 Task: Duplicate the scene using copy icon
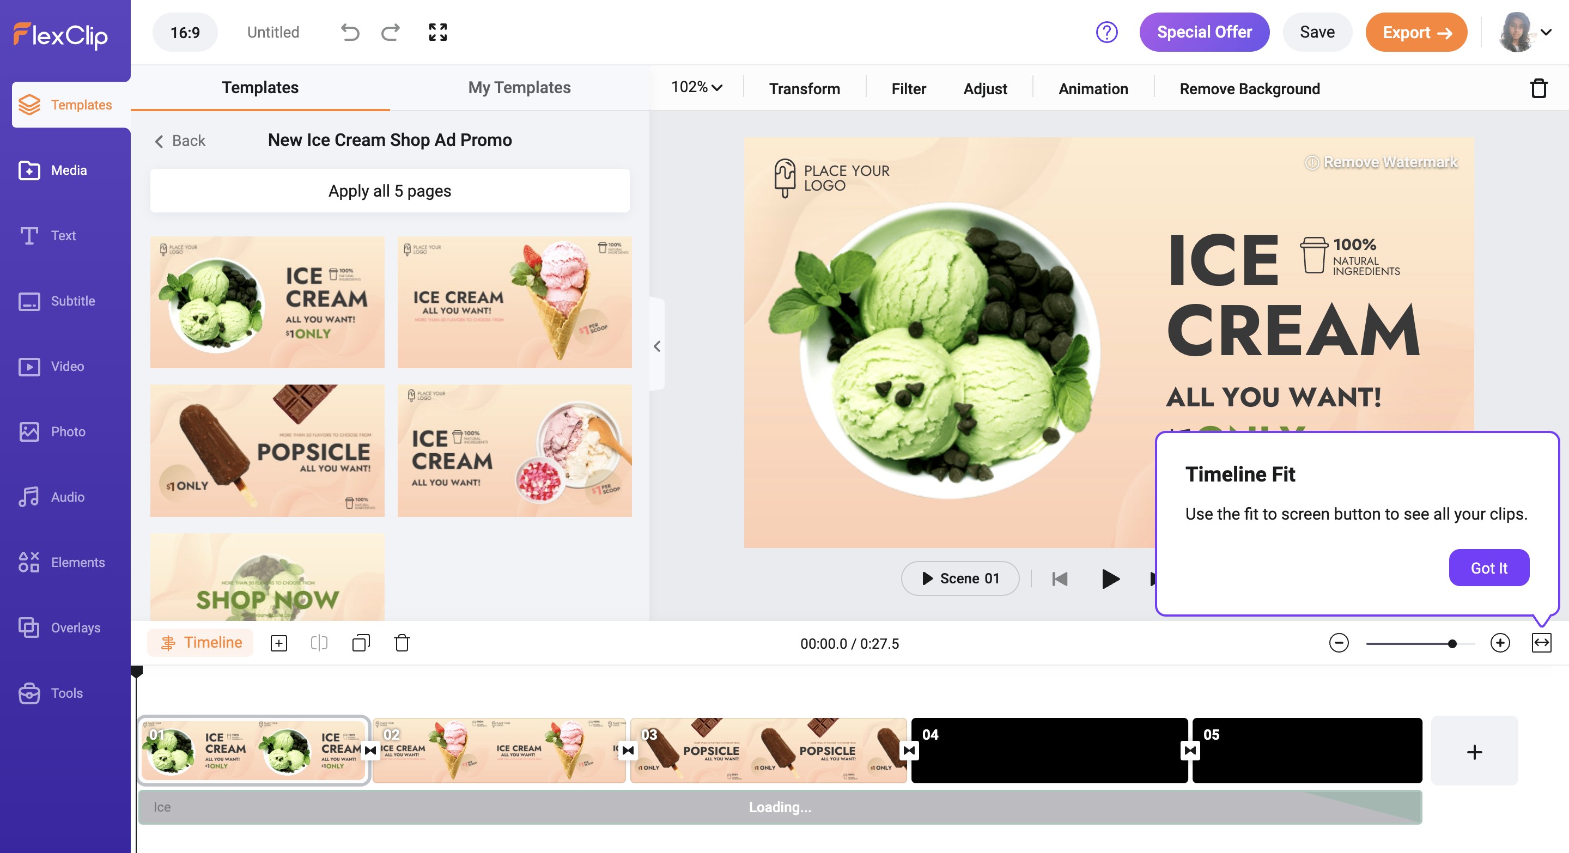tap(361, 643)
